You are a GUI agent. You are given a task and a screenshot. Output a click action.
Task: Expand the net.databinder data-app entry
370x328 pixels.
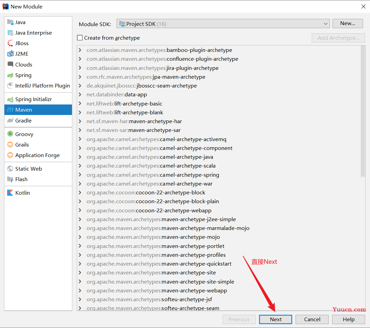[x=80, y=95]
